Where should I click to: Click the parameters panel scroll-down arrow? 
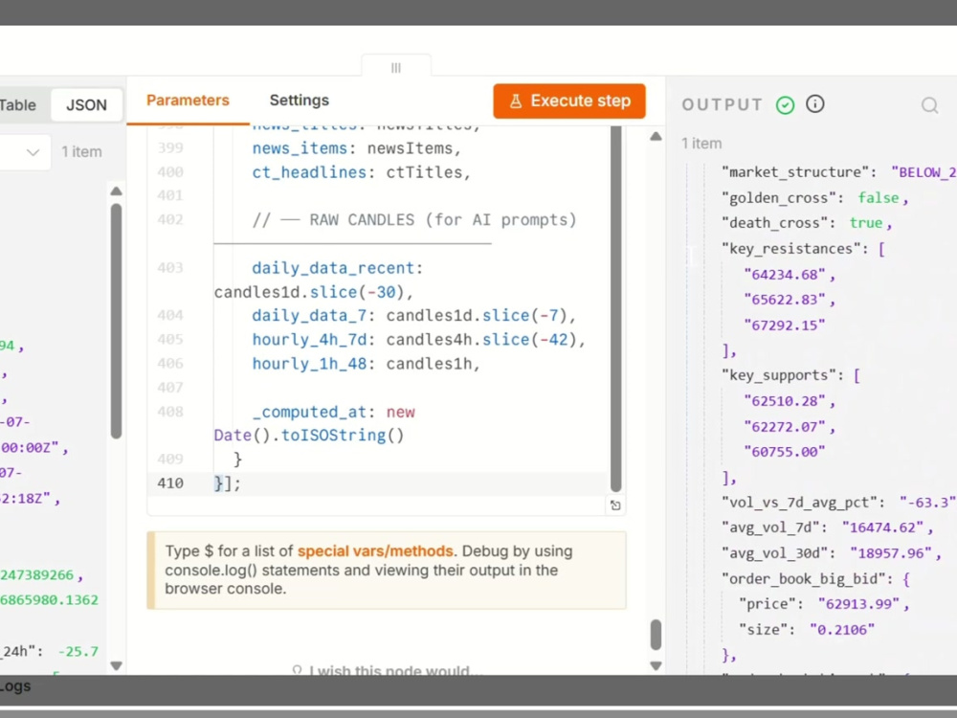(x=656, y=665)
